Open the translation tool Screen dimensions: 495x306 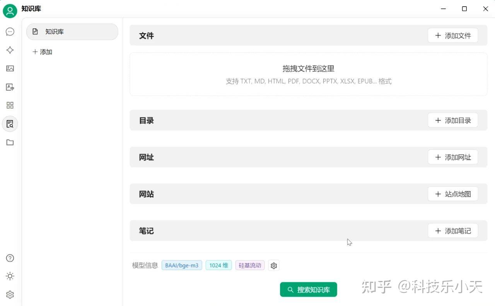coord(10,87)
